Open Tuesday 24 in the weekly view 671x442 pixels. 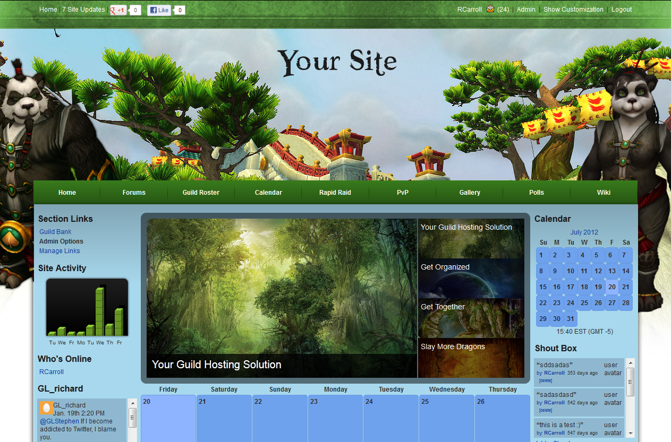[x=391, y=418]
